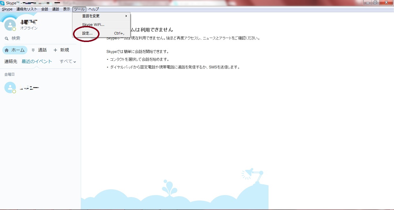Screen dimensions: 394x210
Task: Close the Skype window
Action: [x=386, y=3]
